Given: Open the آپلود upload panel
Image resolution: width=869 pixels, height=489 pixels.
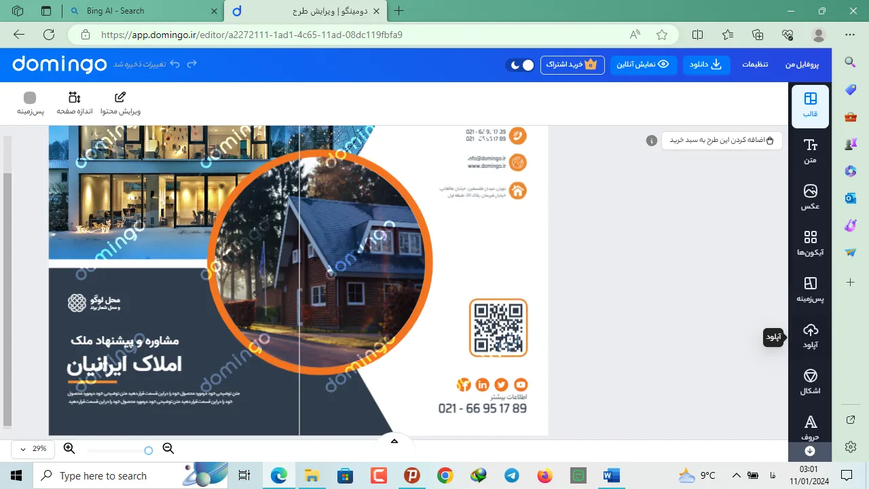Looking at the screenshot, I should pyautogui.click(x=810, y=336).
